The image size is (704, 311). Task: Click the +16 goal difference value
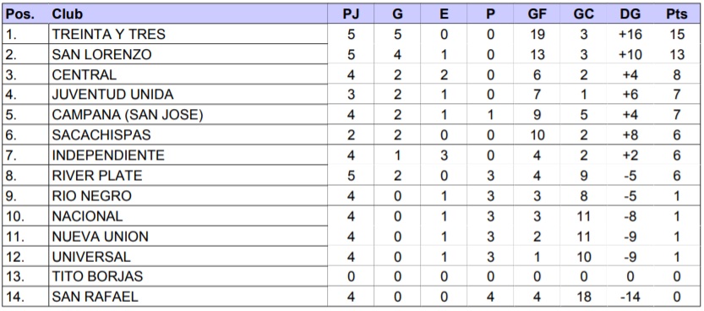(x=630, y=34)
